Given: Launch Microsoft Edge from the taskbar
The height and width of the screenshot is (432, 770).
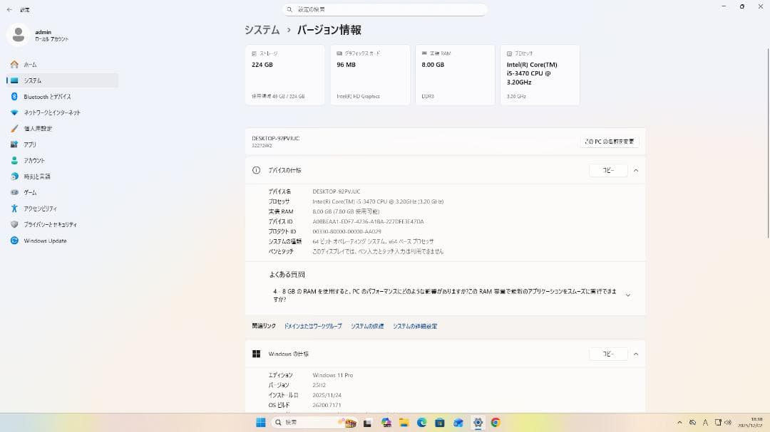Looking at the screenshot, I should [421, 422].
